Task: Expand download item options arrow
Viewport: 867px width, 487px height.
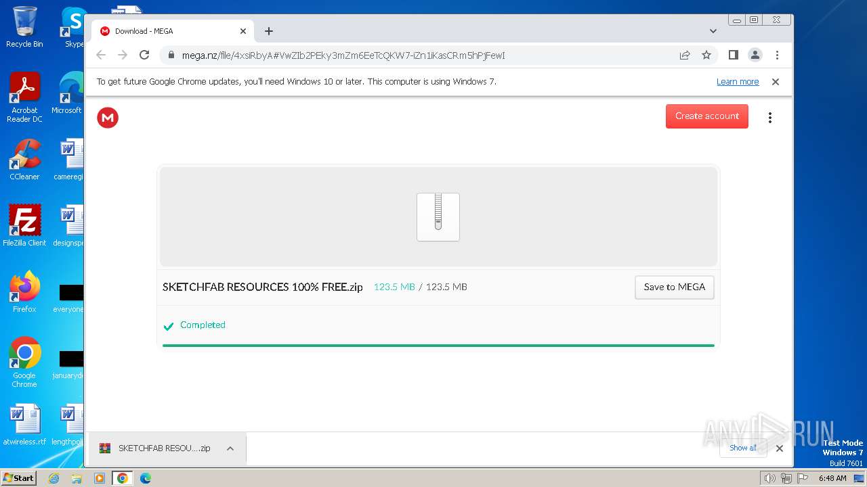Action: coord(230,448)
